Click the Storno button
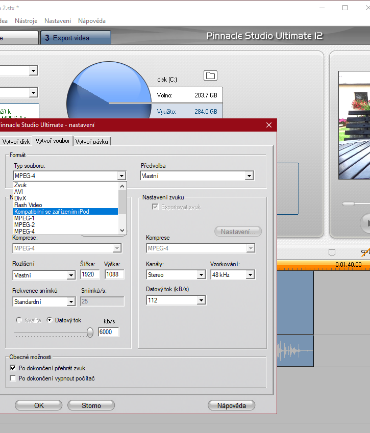The height and width of the screenshot is (433, 370). (91, 405)
